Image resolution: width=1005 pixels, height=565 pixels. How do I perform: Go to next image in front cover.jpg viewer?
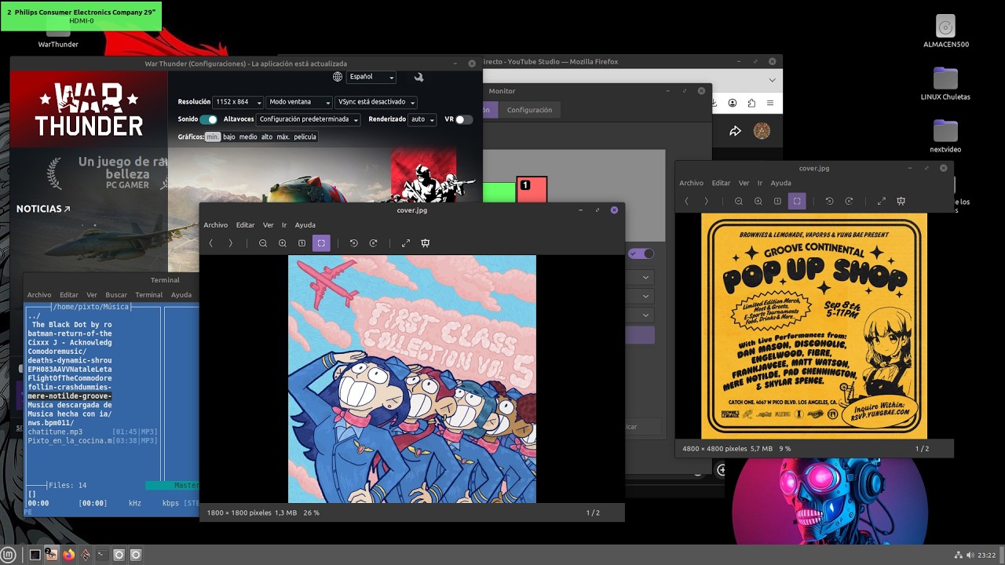click(230, 243)
